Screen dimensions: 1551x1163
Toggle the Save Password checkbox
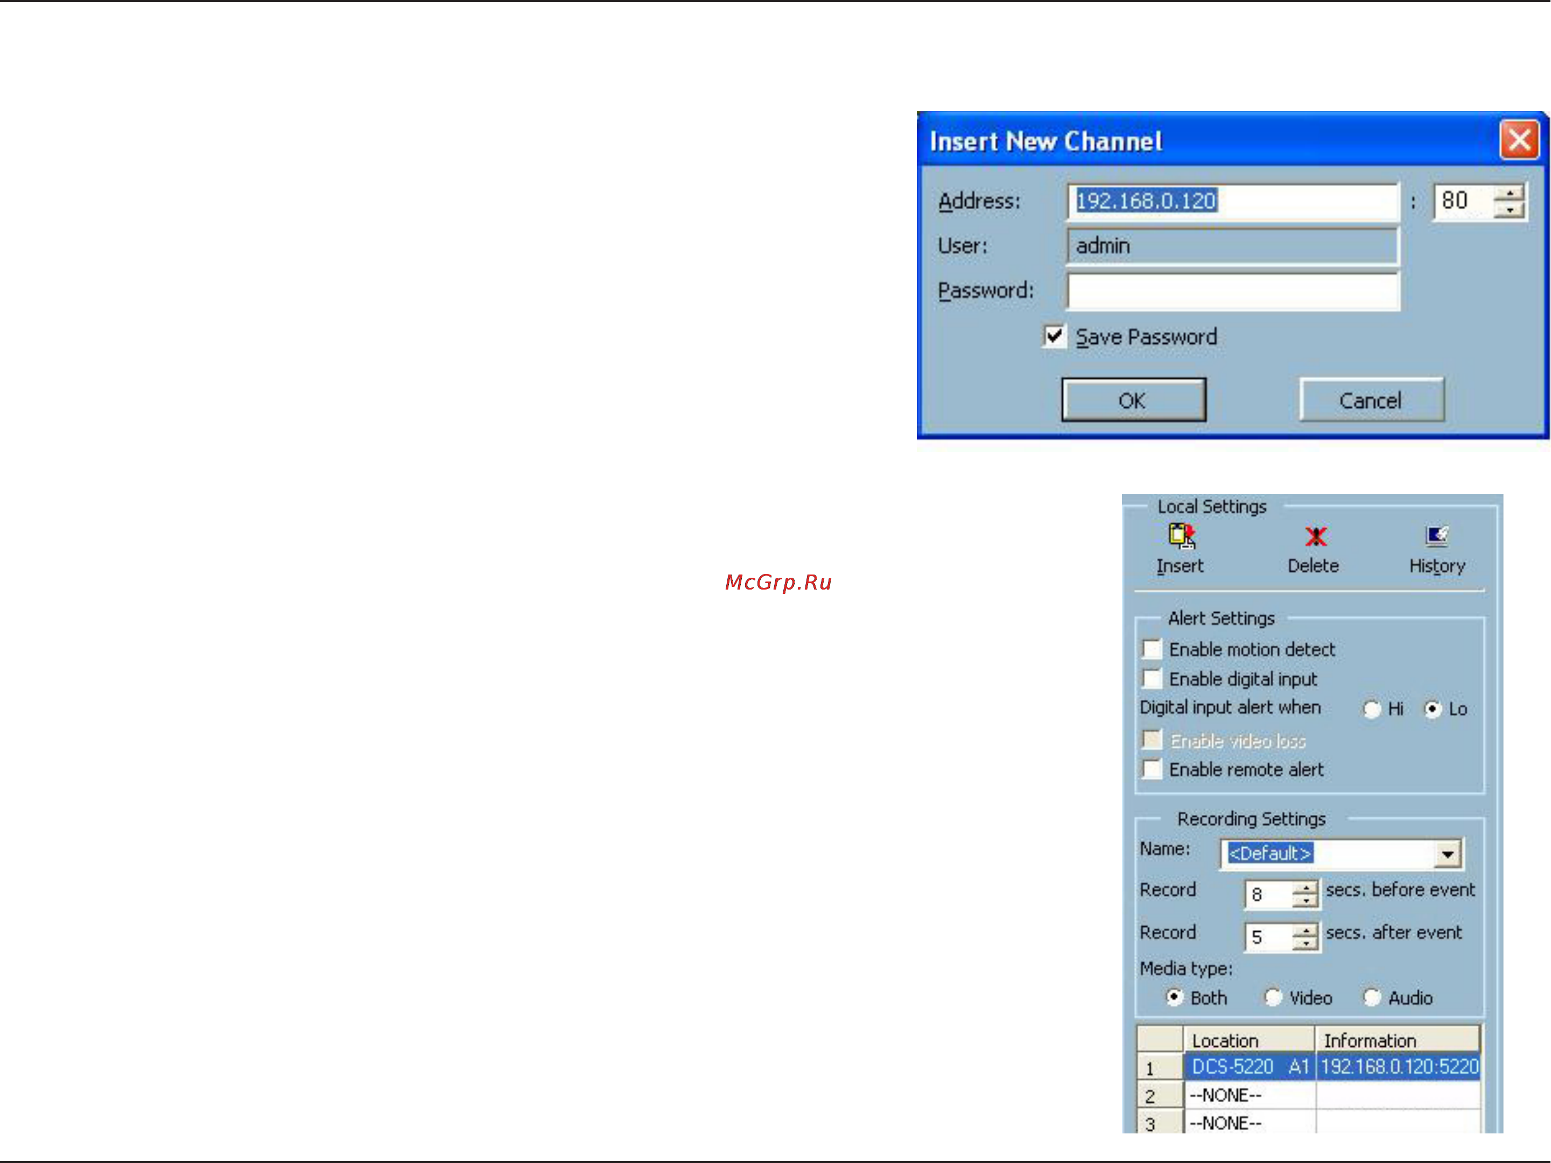[x=1054, y=336]
